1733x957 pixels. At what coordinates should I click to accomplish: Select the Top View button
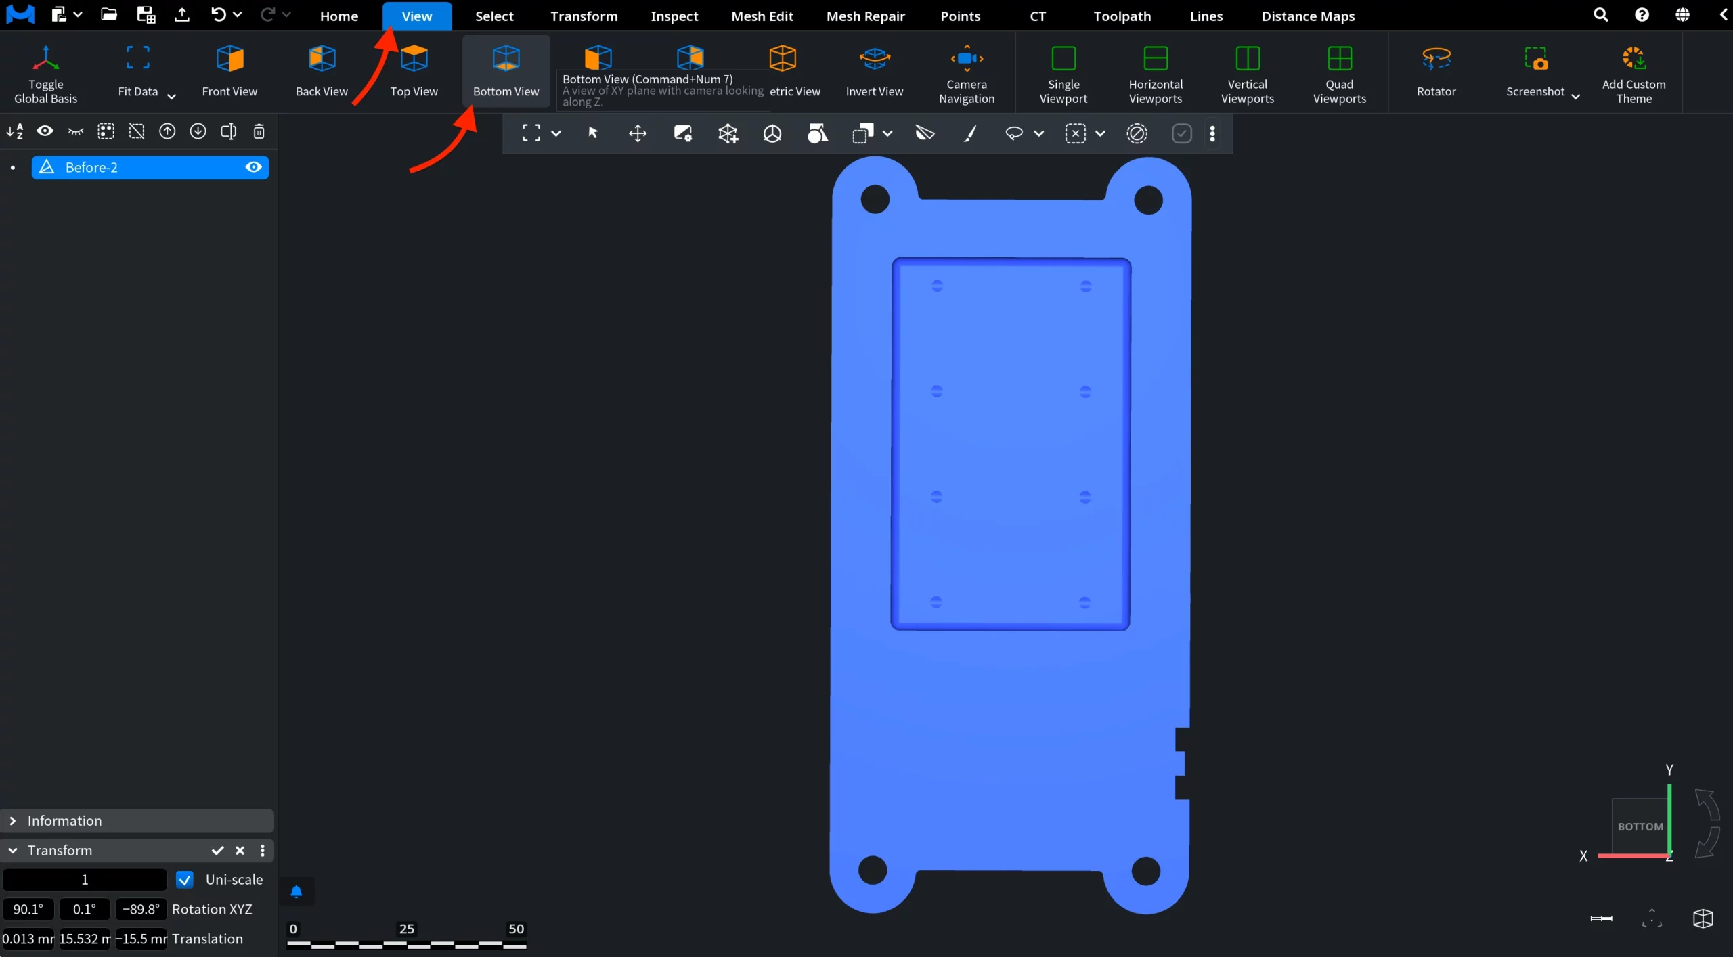click(414, 71)
